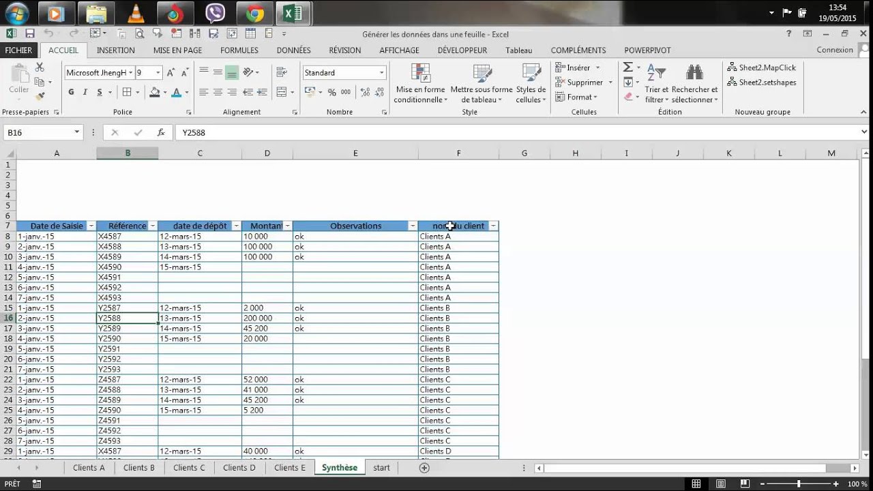Move the zoom slider handle
This screenshot has width=873, height=491.
pyautogui.click(x=799, y=484)
